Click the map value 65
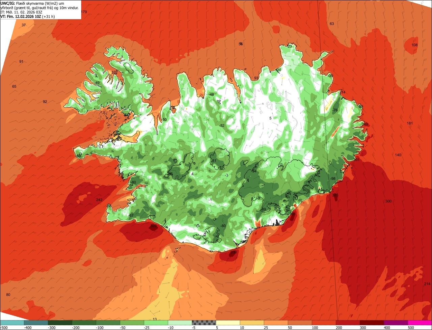 tap(14, 86)
